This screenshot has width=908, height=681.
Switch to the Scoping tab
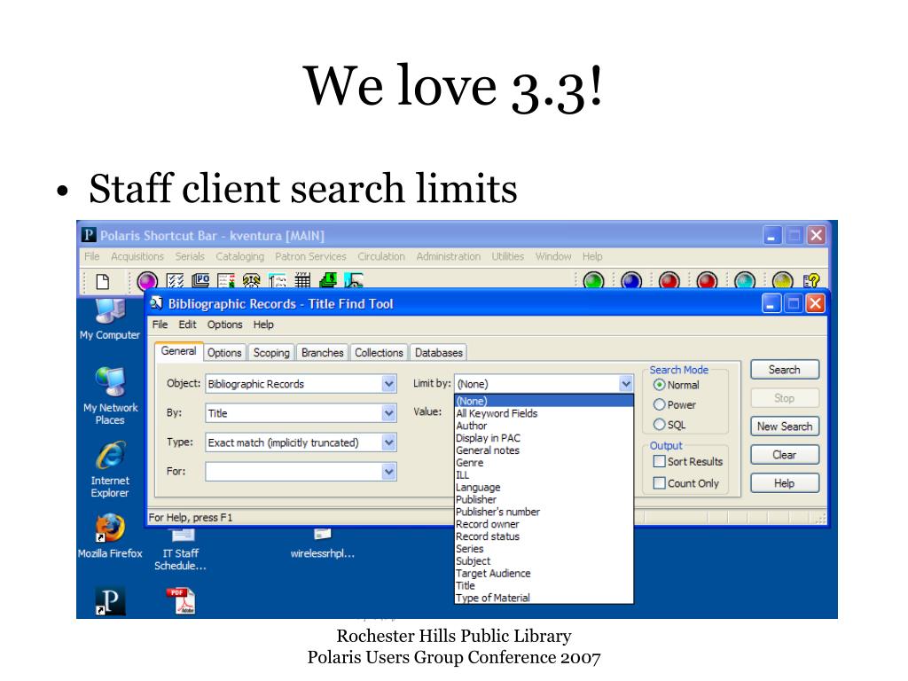[271, 353]
